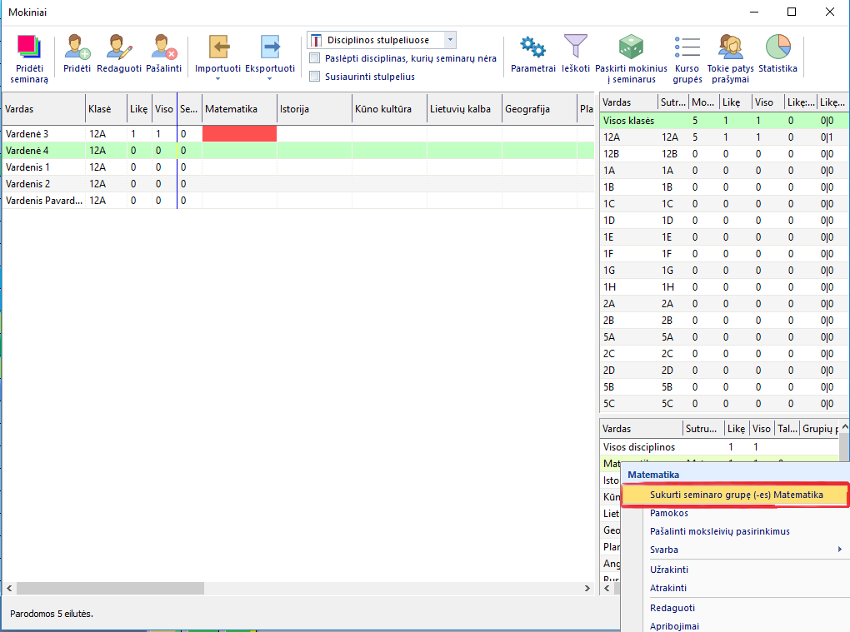This screenshot has height=632, width=850.
Task: Toggle Susiaurinti stulpelius checkbox
Action: [x=315, y=77]
